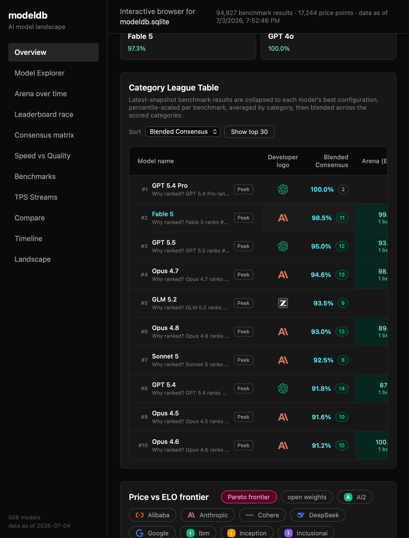Click the count badge 10 in Opus 4.5 row
This screenshot has width=409, height=538.
(342, 417)
